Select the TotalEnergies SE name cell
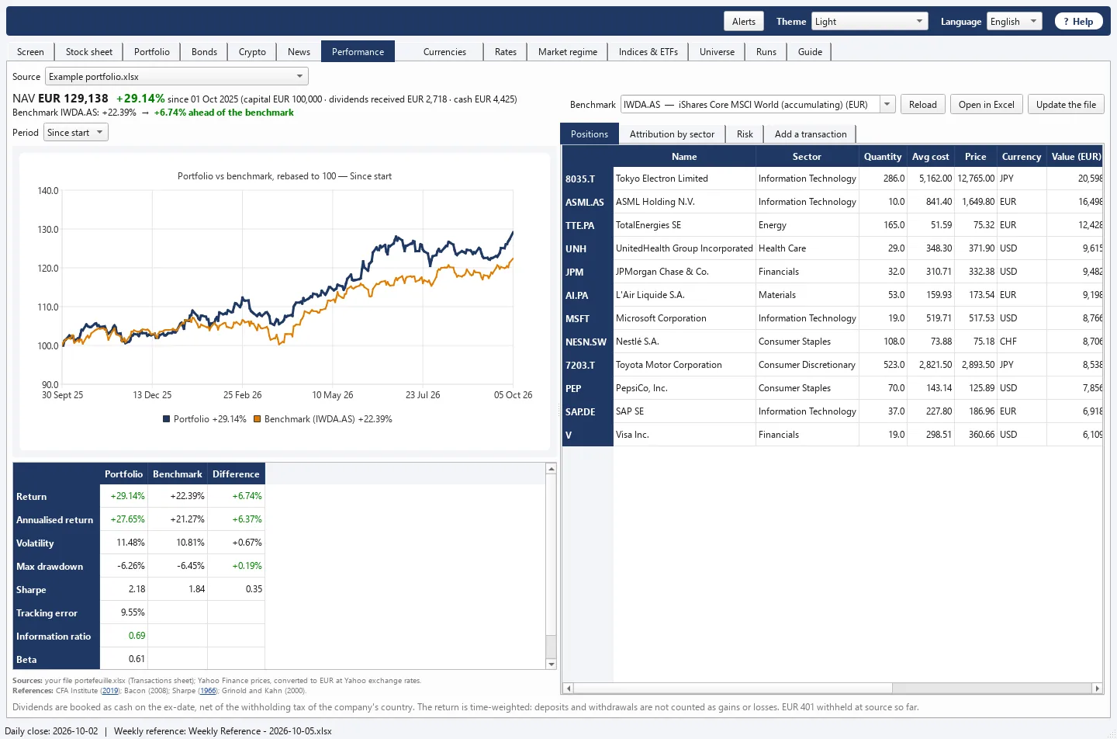The height and width of the screenshot is (739, 1117). tap(684, 225)
